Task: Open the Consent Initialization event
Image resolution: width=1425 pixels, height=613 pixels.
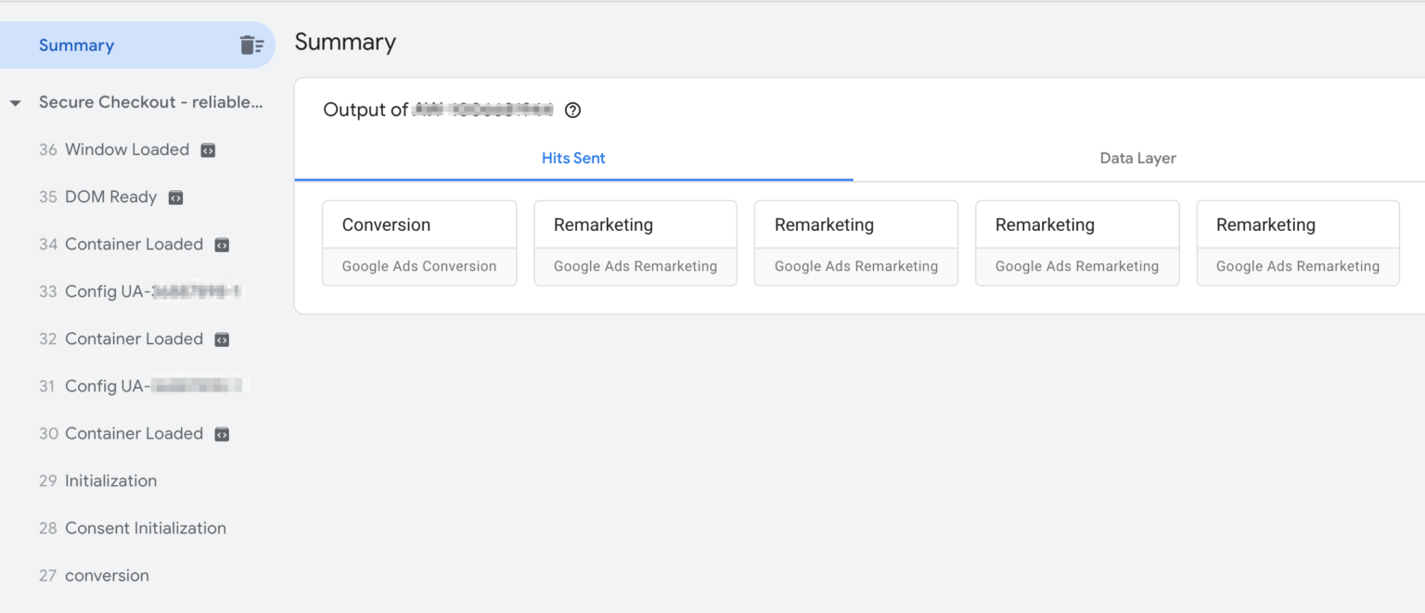Action: click(145, 528)
